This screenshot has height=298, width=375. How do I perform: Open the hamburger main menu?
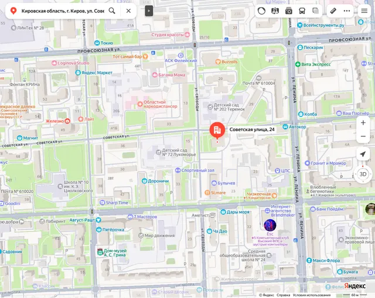[364, 11]
